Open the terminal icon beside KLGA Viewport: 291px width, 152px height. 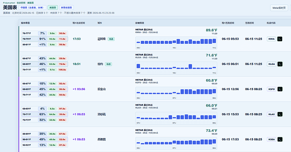click(x=280, y=64)
